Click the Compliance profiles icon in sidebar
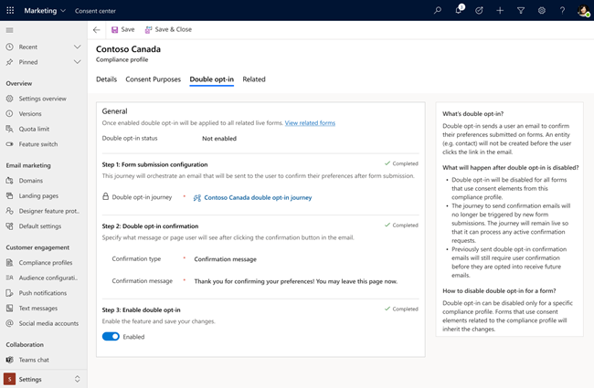594x388 pixels. [x=10, y=262]
